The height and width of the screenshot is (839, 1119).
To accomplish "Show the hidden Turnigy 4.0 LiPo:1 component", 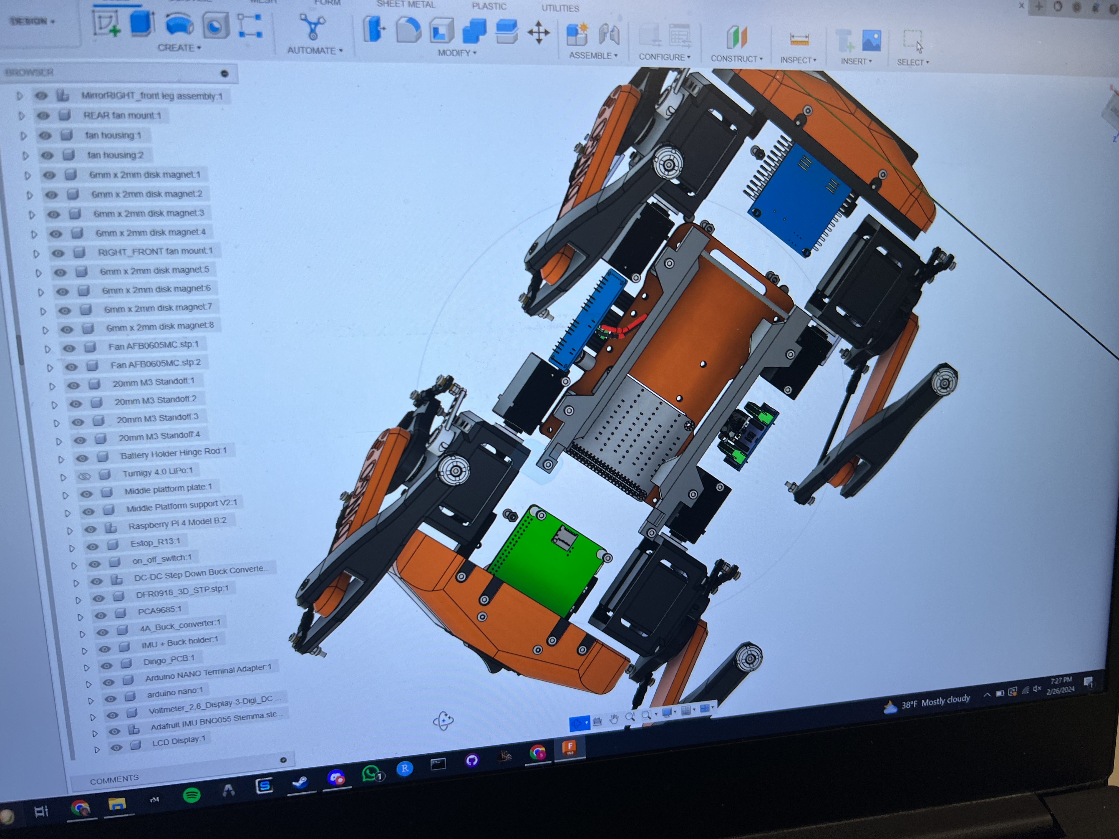I will pos(84,476).
